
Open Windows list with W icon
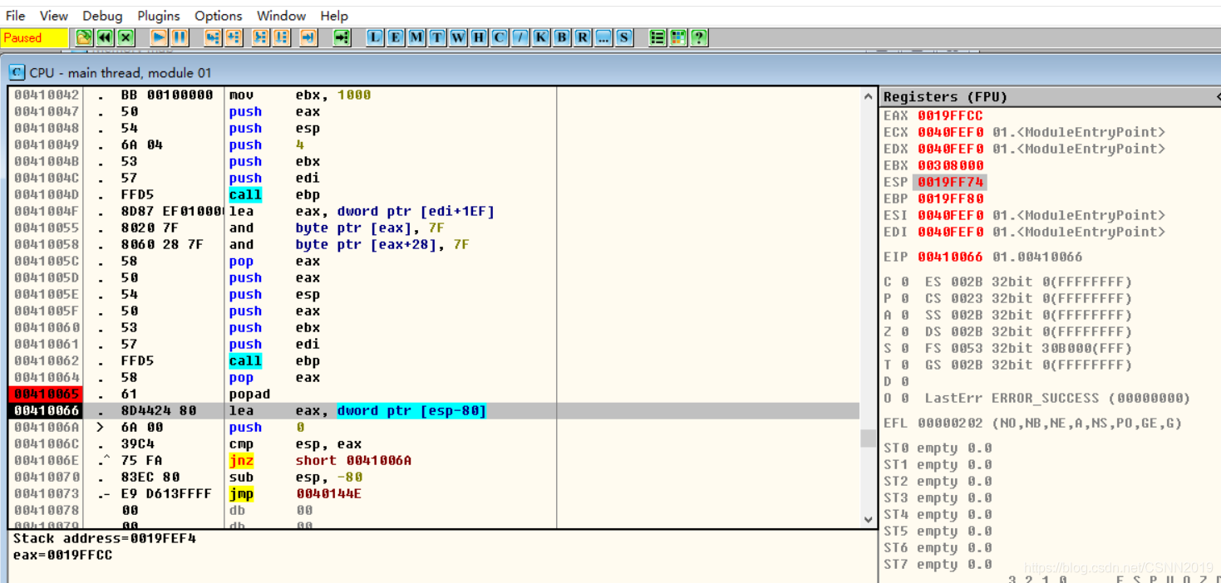point(458,37)
